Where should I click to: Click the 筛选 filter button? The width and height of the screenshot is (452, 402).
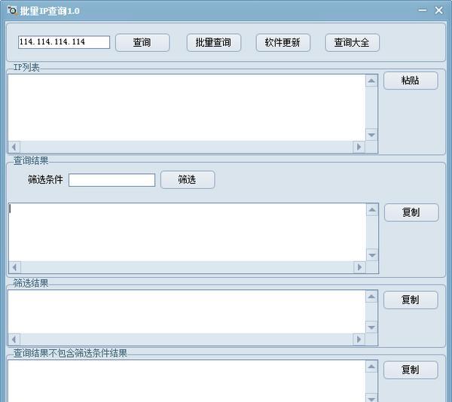tap(188, 180)
